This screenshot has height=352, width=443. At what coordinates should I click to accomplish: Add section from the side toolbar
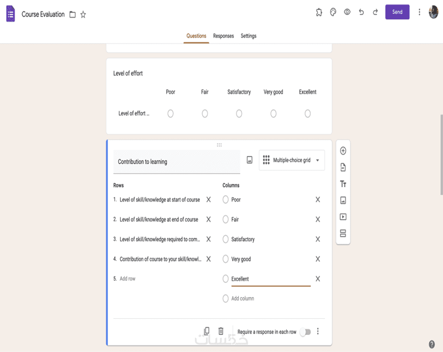[343, 233]
